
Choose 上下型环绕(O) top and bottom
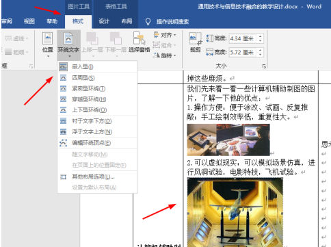point(97,110)
